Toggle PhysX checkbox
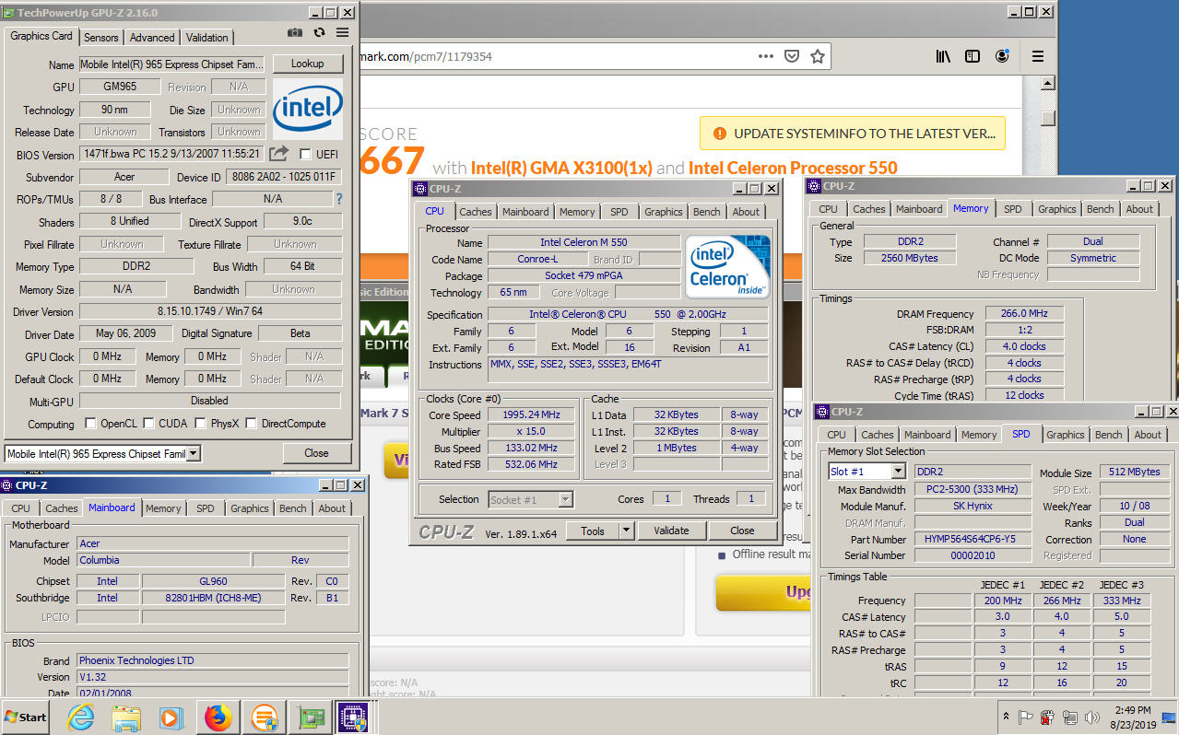The image size is (1179, 735). (200, 424)
